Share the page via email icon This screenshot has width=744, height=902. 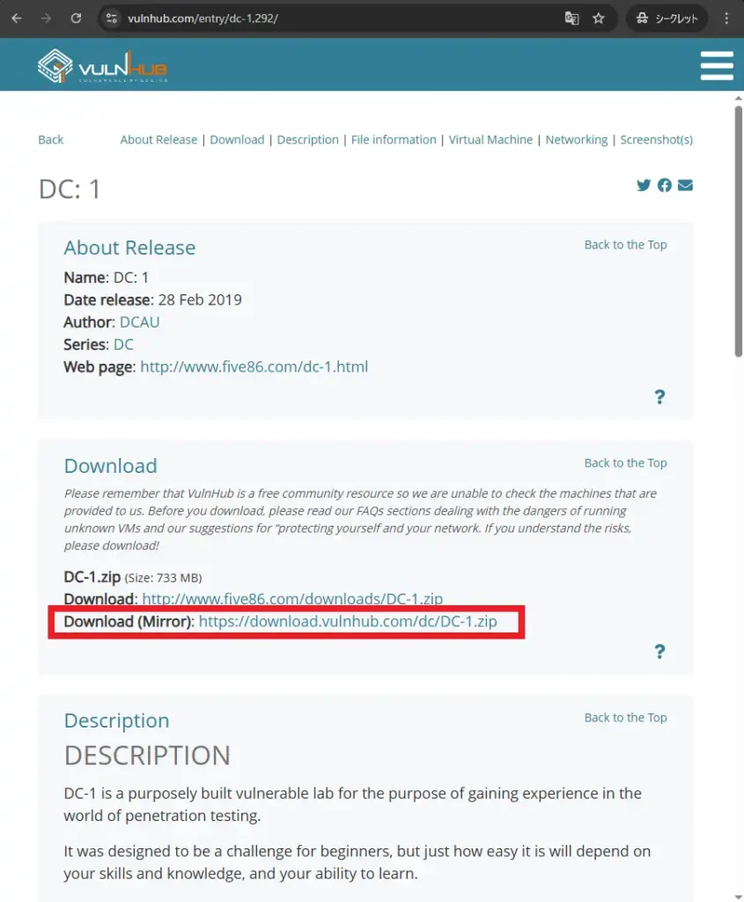(x=685, y=185)
